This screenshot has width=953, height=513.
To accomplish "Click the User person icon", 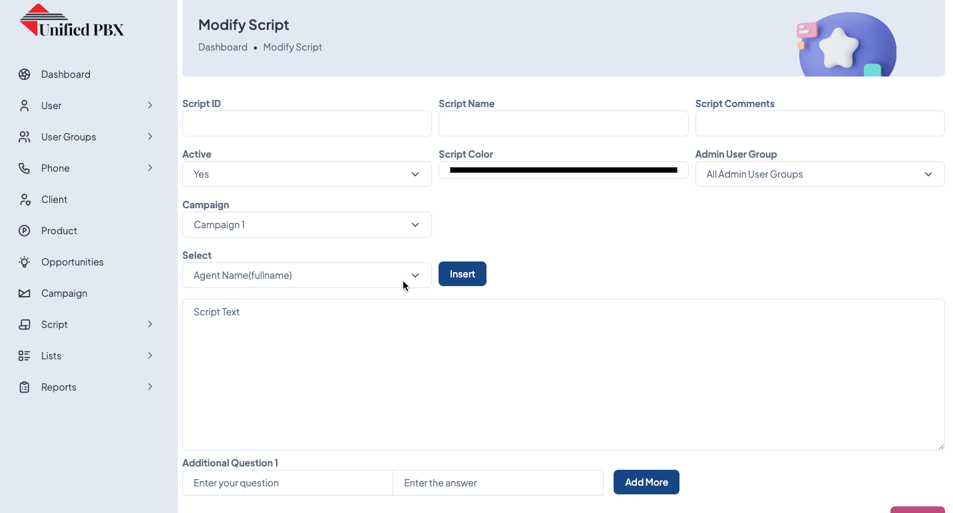I will [x=25, y=106].
